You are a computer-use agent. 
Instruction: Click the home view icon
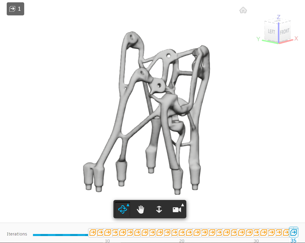[243, 10]
